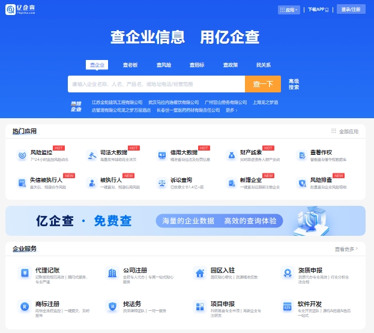Click the 风险监控 title text
Viewport: 374px width, 333px height.
pyautogui.click(x=41, y=152)
